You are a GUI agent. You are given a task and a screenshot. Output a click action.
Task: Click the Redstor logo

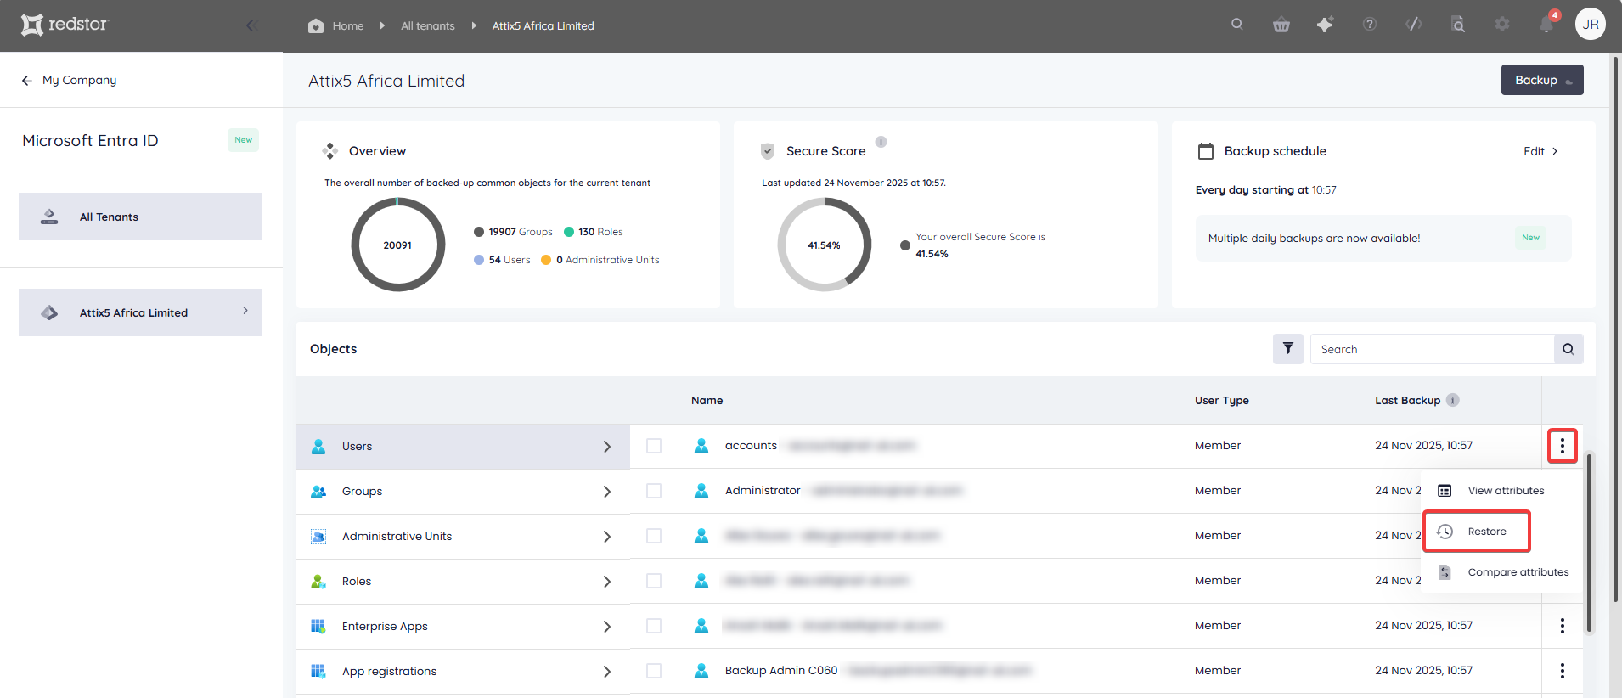pyautogui.click(x=65, y=25)
